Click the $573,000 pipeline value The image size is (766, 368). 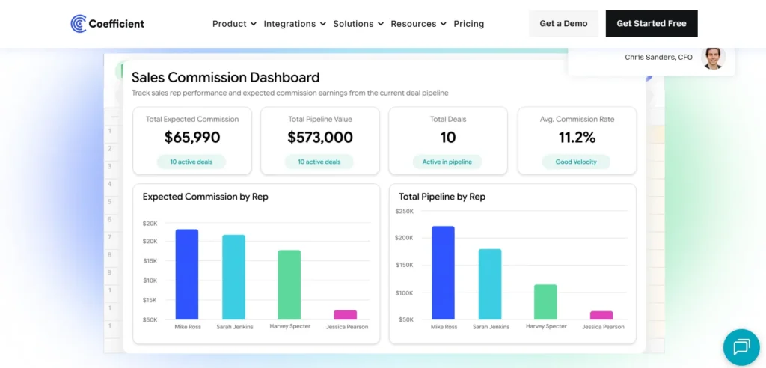(x=320, y=138)
